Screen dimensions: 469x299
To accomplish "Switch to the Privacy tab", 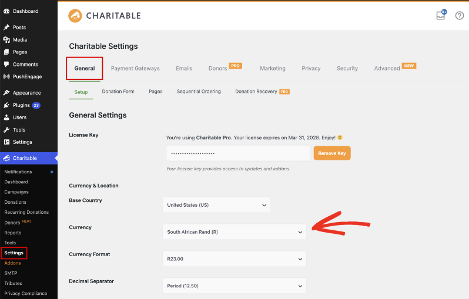I will tap(311, 69).
